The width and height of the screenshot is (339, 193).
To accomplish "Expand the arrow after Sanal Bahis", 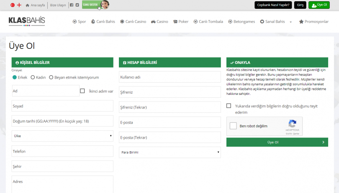I will [290, 22].
